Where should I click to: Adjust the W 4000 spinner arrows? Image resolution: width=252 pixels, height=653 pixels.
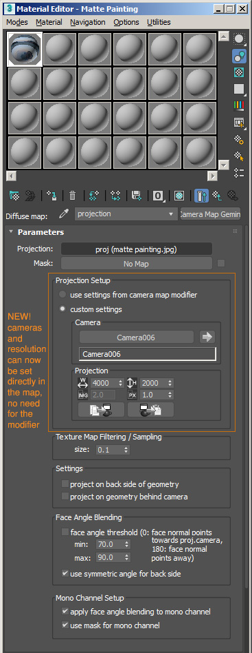pyautogui.click(x=120, y=383)
